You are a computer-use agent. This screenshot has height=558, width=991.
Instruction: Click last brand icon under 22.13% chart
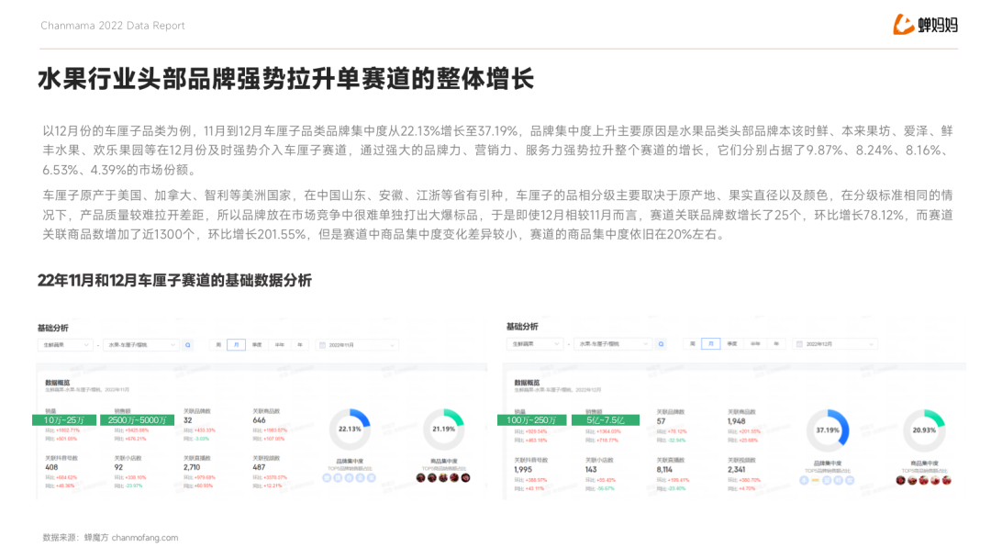(372, 478)
